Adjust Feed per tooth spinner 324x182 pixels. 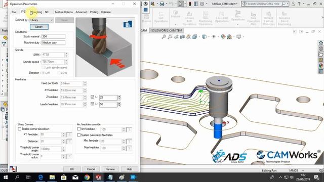pyautogui.click(x=85, y=83)
